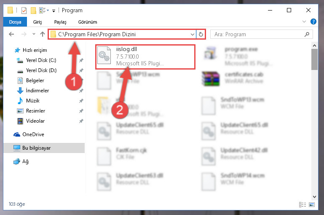324x215 pixels.
Task: Open the Paylaş ribbon tab
Action: point(60,22)
